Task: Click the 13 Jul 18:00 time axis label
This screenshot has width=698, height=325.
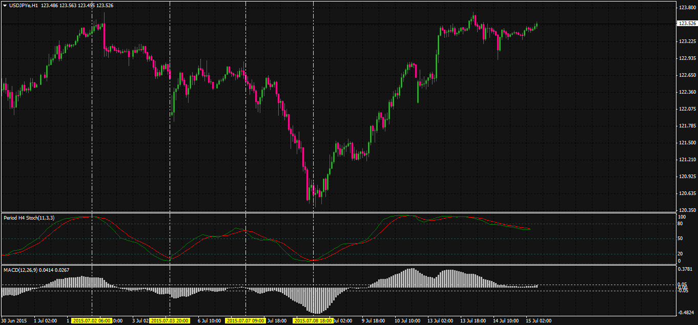Action: (x=473, y=321)
